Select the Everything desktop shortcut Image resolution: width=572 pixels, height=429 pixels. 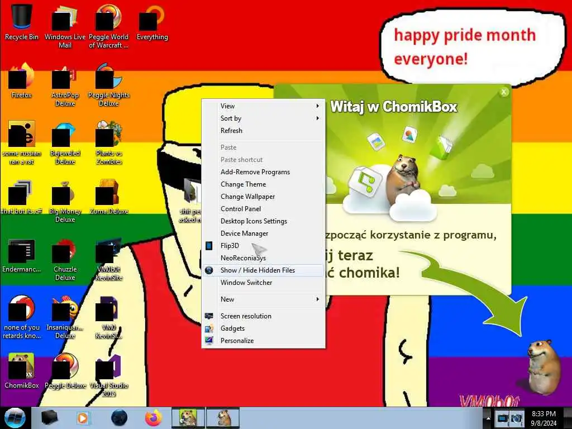click(152, 22)
